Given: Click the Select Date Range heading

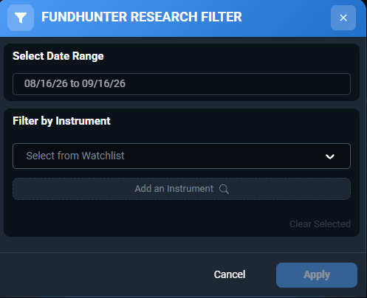Looking at the screenshot, I should (58, 56).
